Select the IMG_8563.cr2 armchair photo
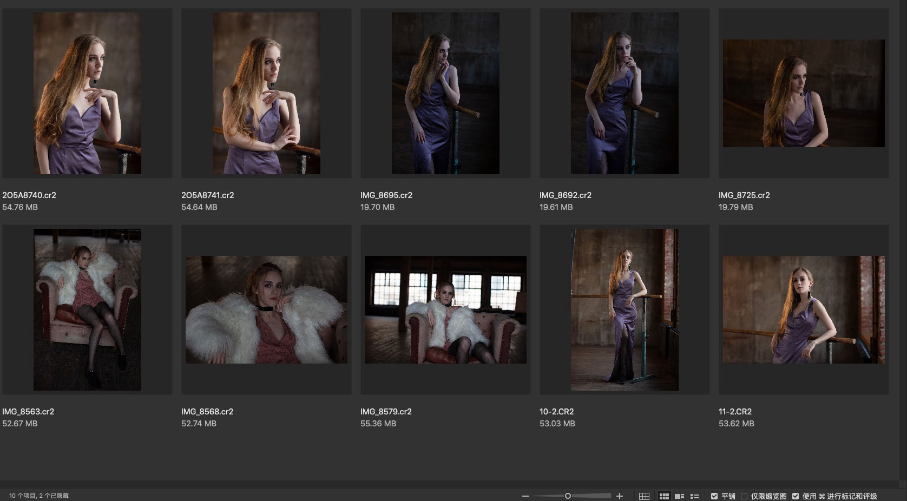The width and height of the screenshot is (907, 501). pyautogui.click(x=87, y=309)
